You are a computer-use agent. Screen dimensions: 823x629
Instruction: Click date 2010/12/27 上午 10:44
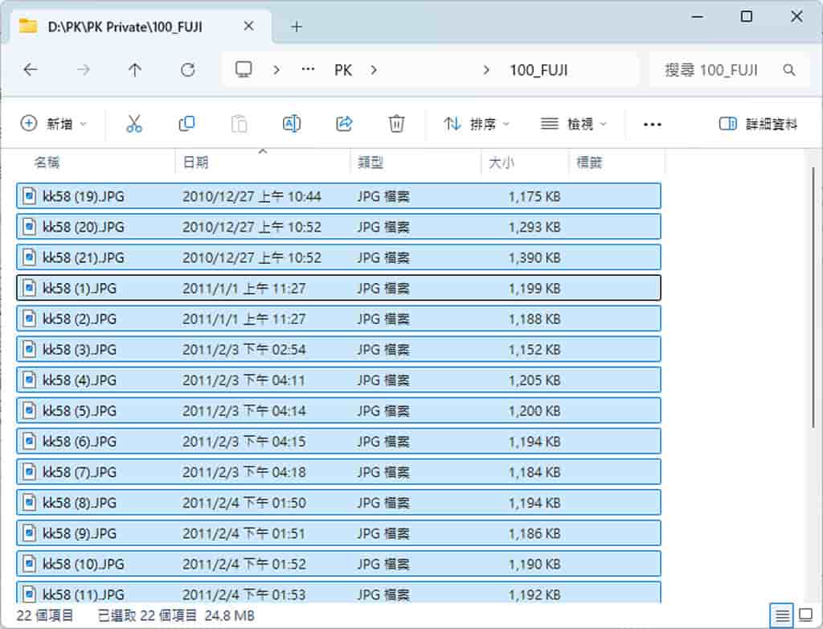pyautogui.click(x=252, y=196)
